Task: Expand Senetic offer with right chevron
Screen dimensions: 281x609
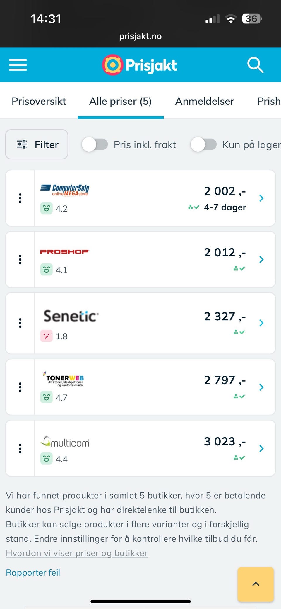Action: (261, 323)
